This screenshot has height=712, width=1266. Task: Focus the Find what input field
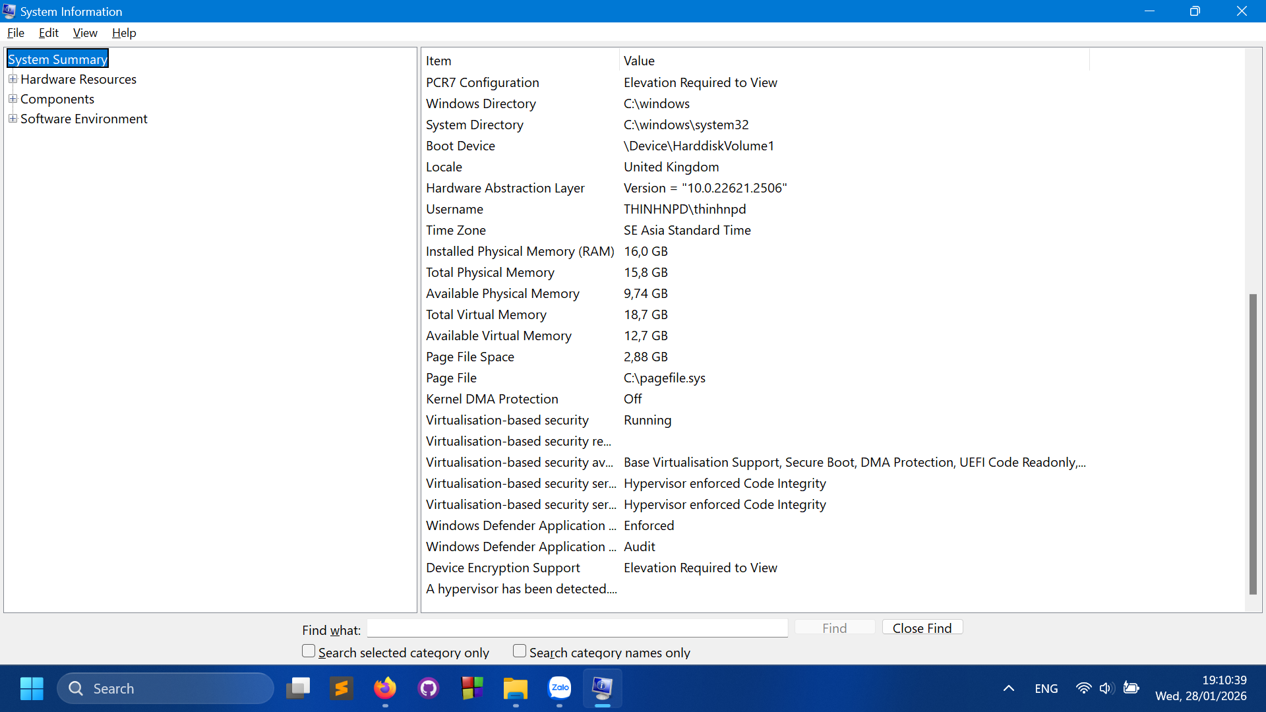click(x=577, y=628)
